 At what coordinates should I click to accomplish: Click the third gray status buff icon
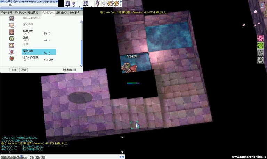pos(260,53)
